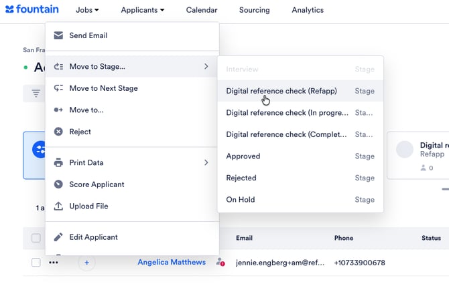Open the Jobs dropdown menu
This screenshot has width=449, height=288.
point(87,10)
